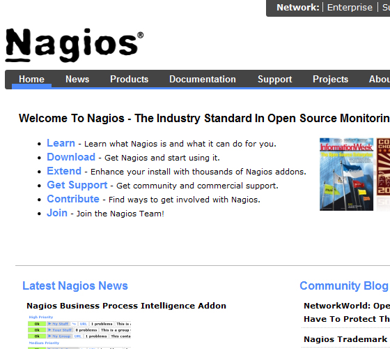This screenshot has height=349, width=390.
Task: Open the NetworkWorld blog post
Action: click(347, 313)
